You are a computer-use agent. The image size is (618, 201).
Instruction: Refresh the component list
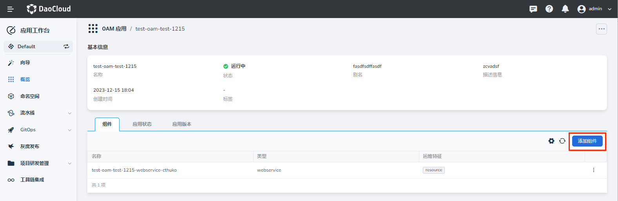pos(562,141)
